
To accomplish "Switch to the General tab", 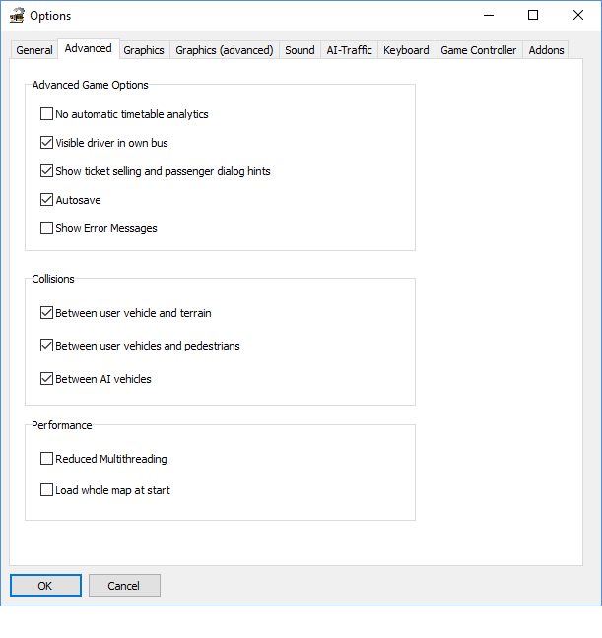I will tap(34, 50).
